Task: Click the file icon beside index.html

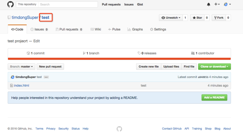Action: click(12, 85)
